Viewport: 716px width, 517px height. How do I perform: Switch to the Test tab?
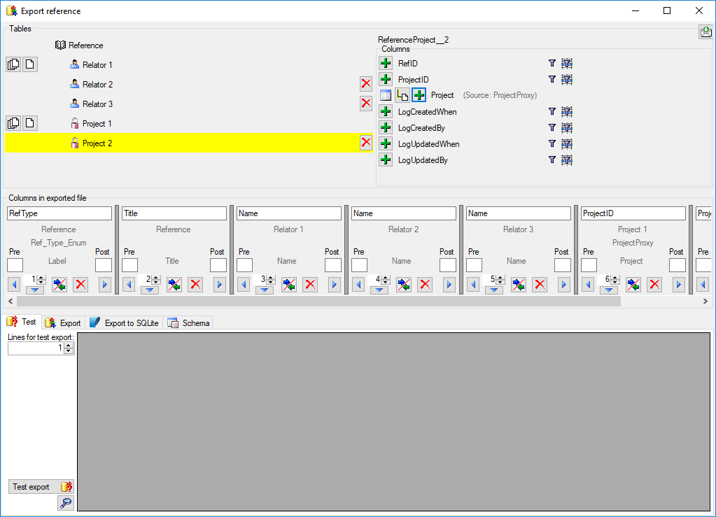click(x=22, y=322)
